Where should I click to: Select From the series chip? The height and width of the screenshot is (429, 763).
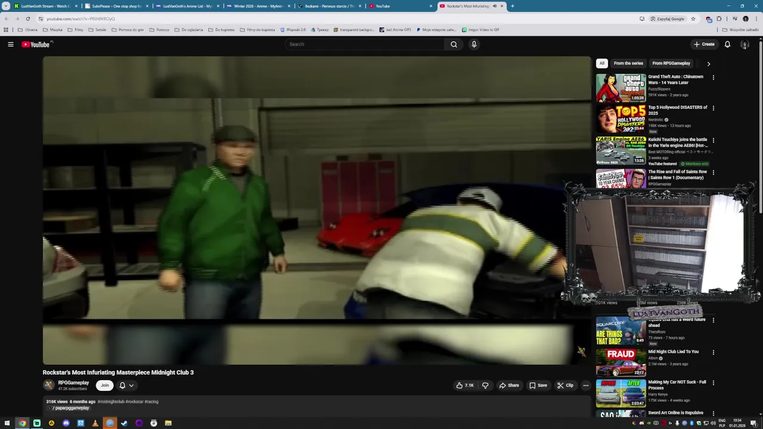tap(628, 63)
